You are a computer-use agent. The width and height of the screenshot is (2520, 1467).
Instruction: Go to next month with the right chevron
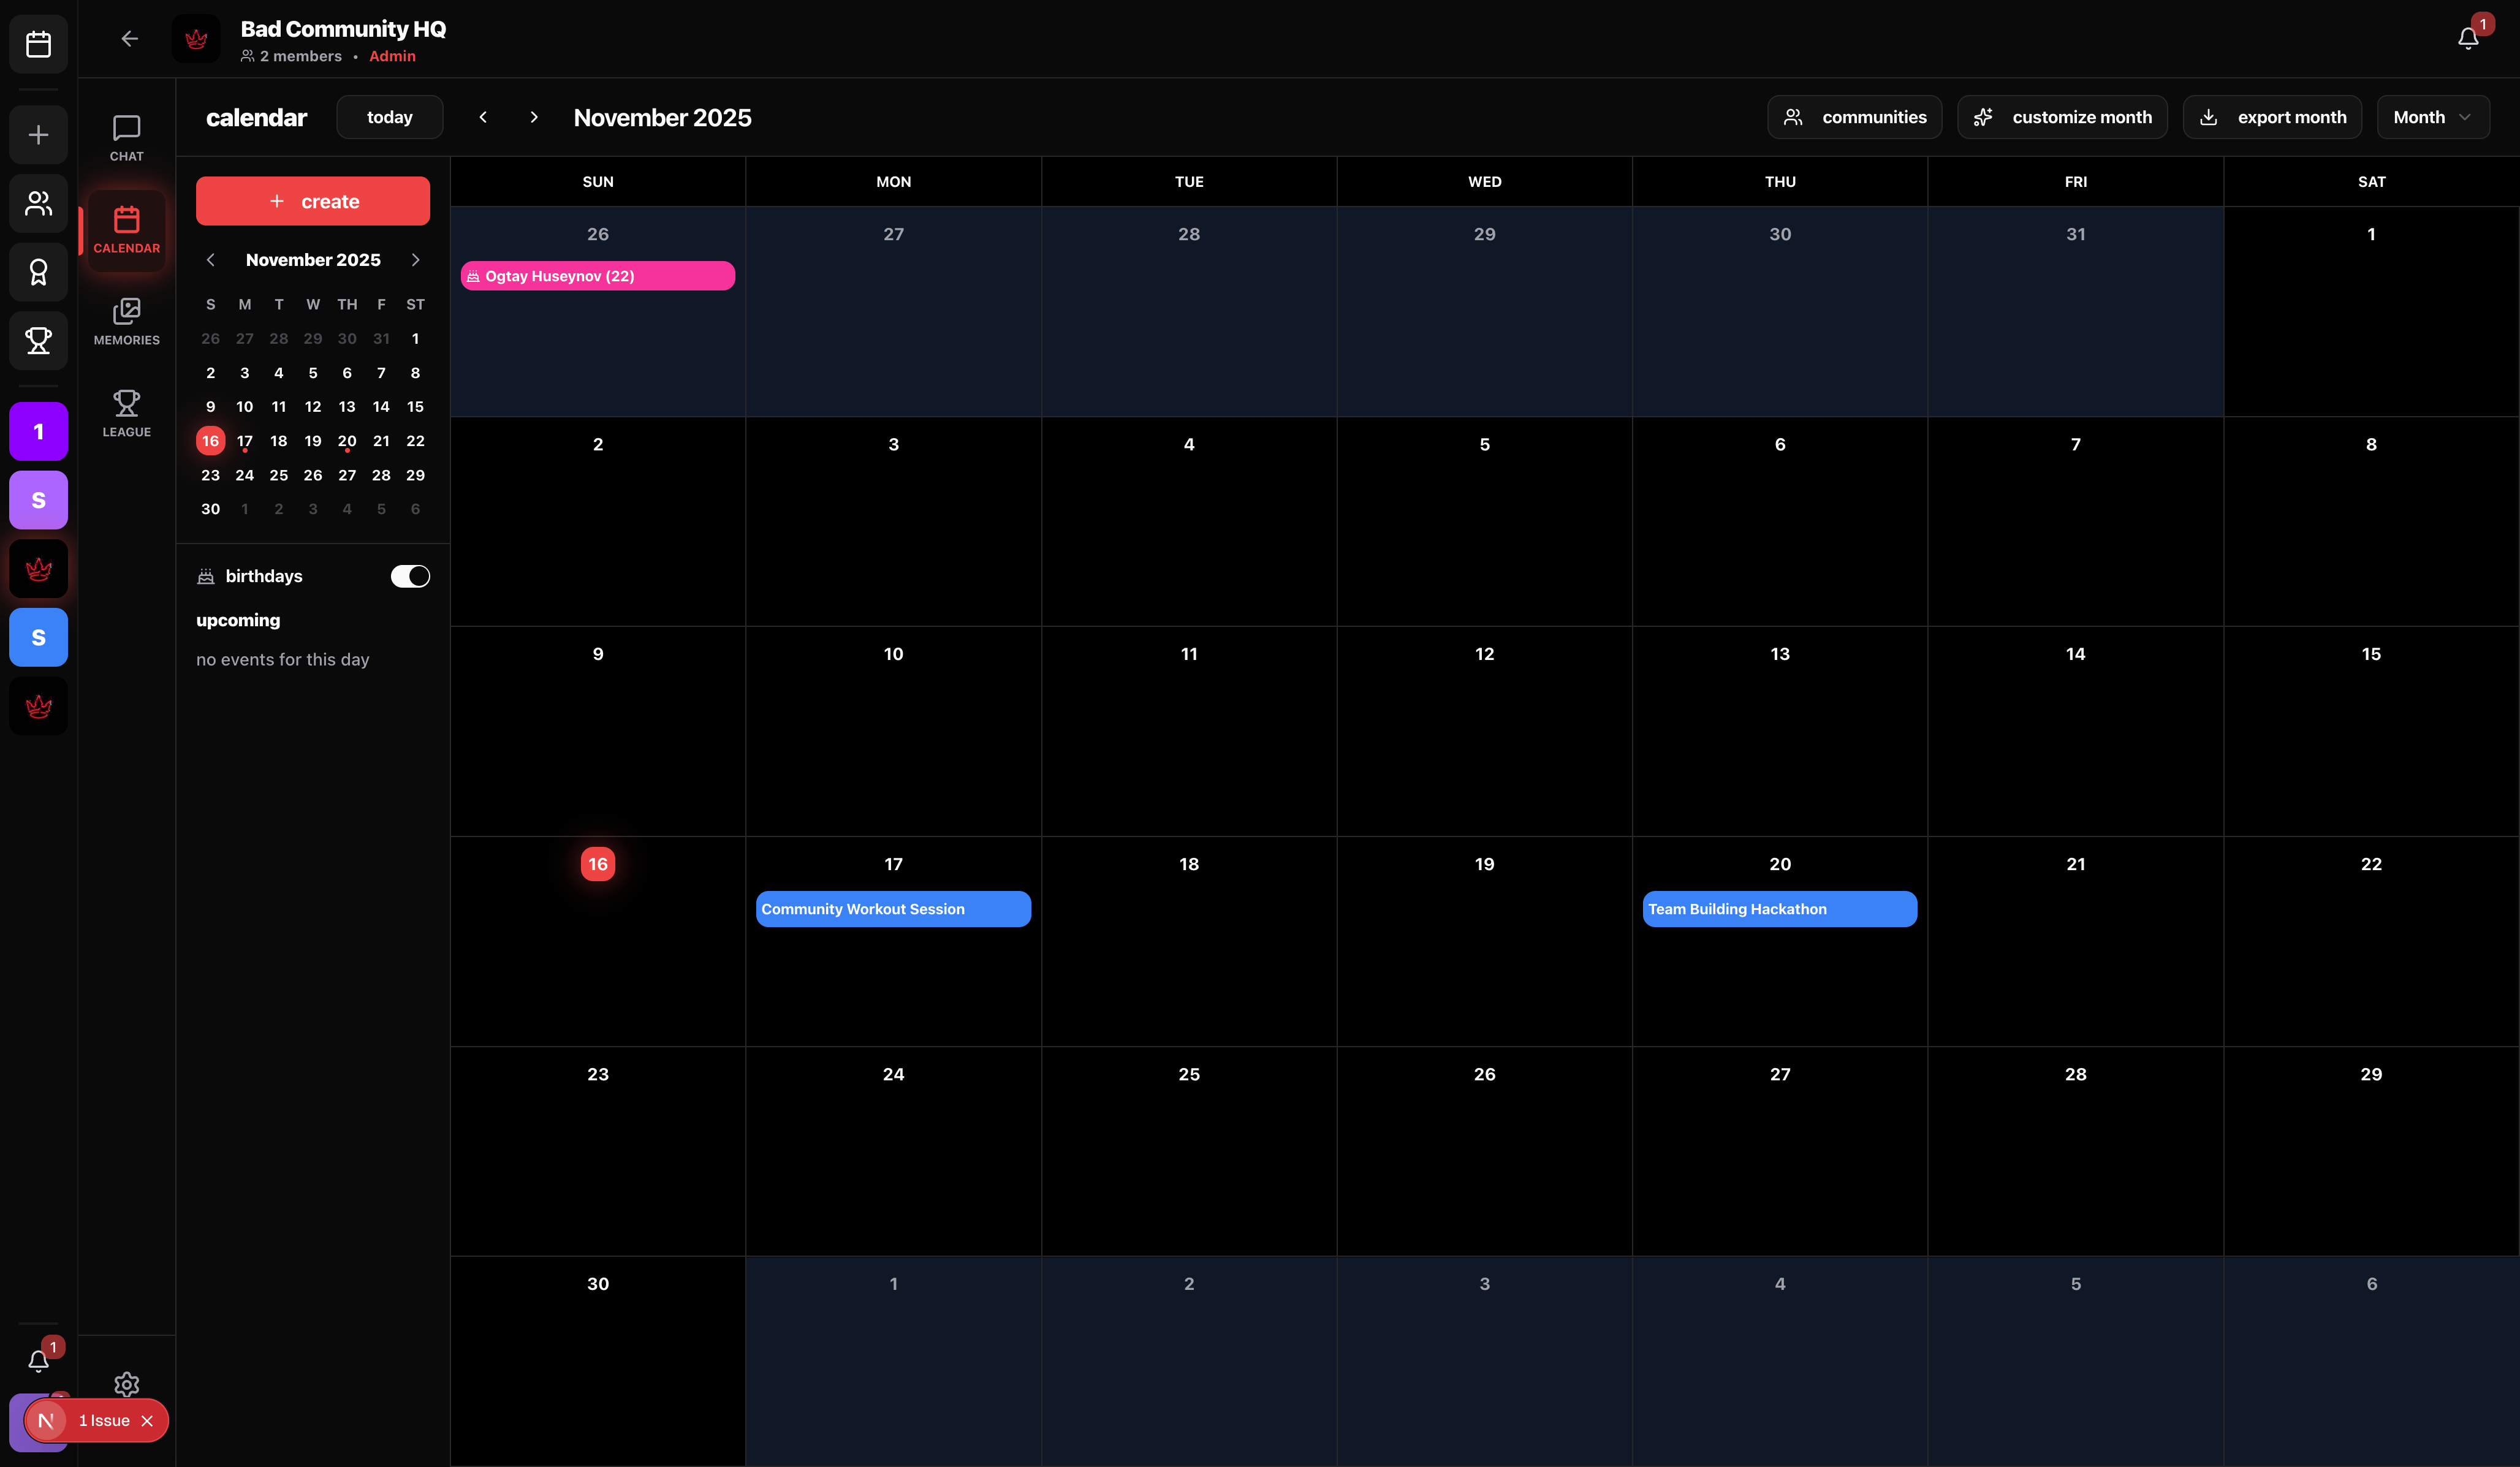click(534, 117)
